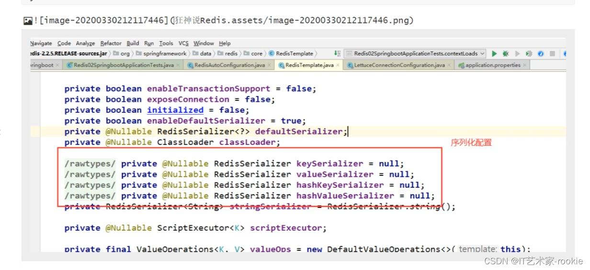Image resolution: width=590 pixels, height=270 pixels.
Task: Click the gray Stop square icon
Action: point(552,54)
